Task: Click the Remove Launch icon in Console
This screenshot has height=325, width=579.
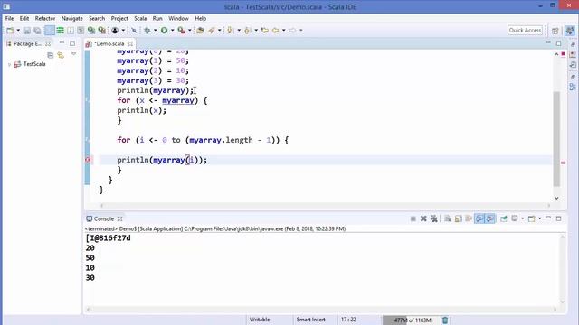Action: tap(423, 218)
